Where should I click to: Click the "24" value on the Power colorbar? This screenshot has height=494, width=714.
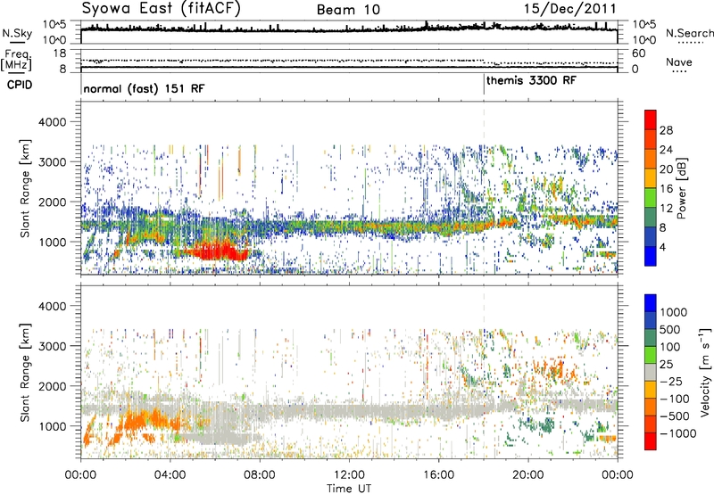(666, 150)
